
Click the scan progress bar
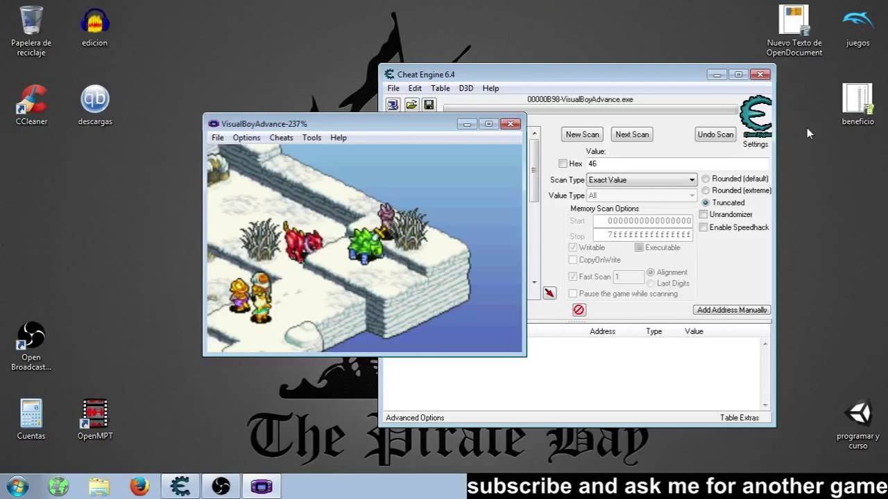point(590,110)
